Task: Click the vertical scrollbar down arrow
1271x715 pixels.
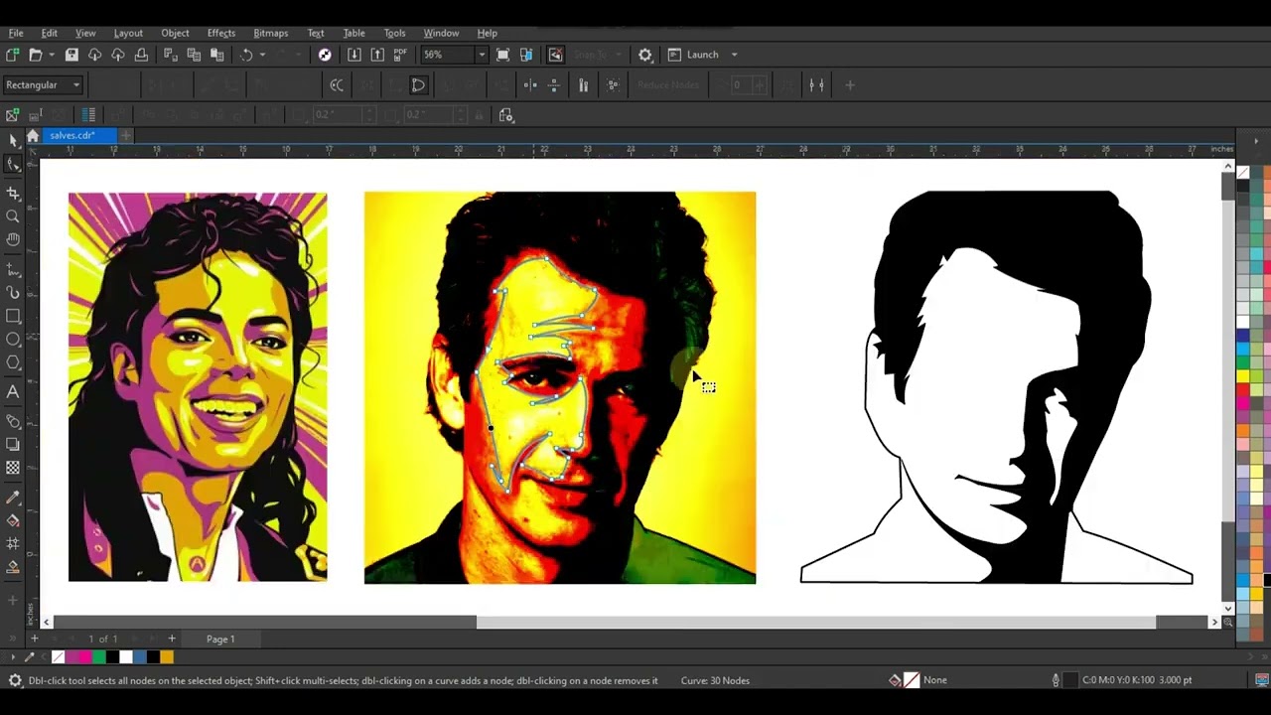Action: tap(1228, 608)
